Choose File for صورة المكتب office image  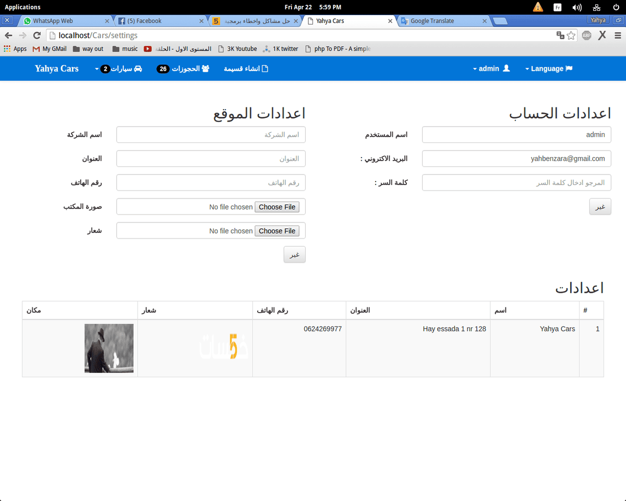point(277,207)
